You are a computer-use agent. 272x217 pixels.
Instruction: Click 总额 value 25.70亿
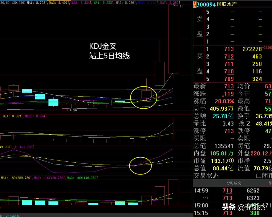coord(223,116)
